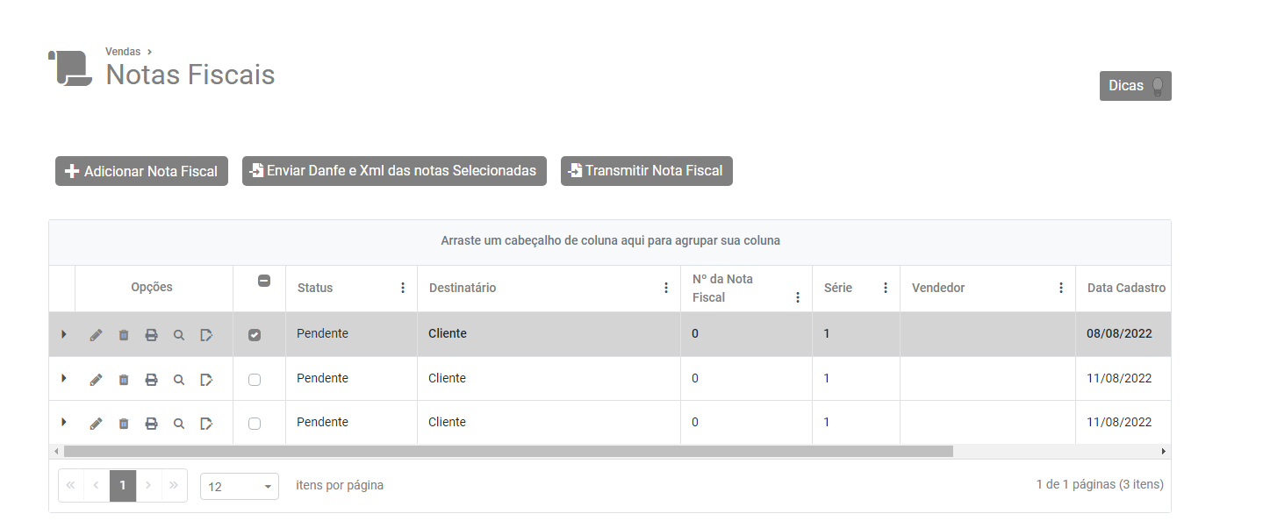Expand the third invoice row details
This screenshot has height=521, width=1263.
tap(63, 423)
